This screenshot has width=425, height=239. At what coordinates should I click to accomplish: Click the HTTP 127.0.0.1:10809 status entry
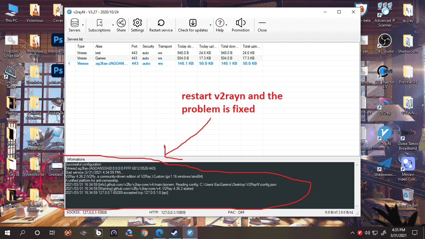[167, 213]
